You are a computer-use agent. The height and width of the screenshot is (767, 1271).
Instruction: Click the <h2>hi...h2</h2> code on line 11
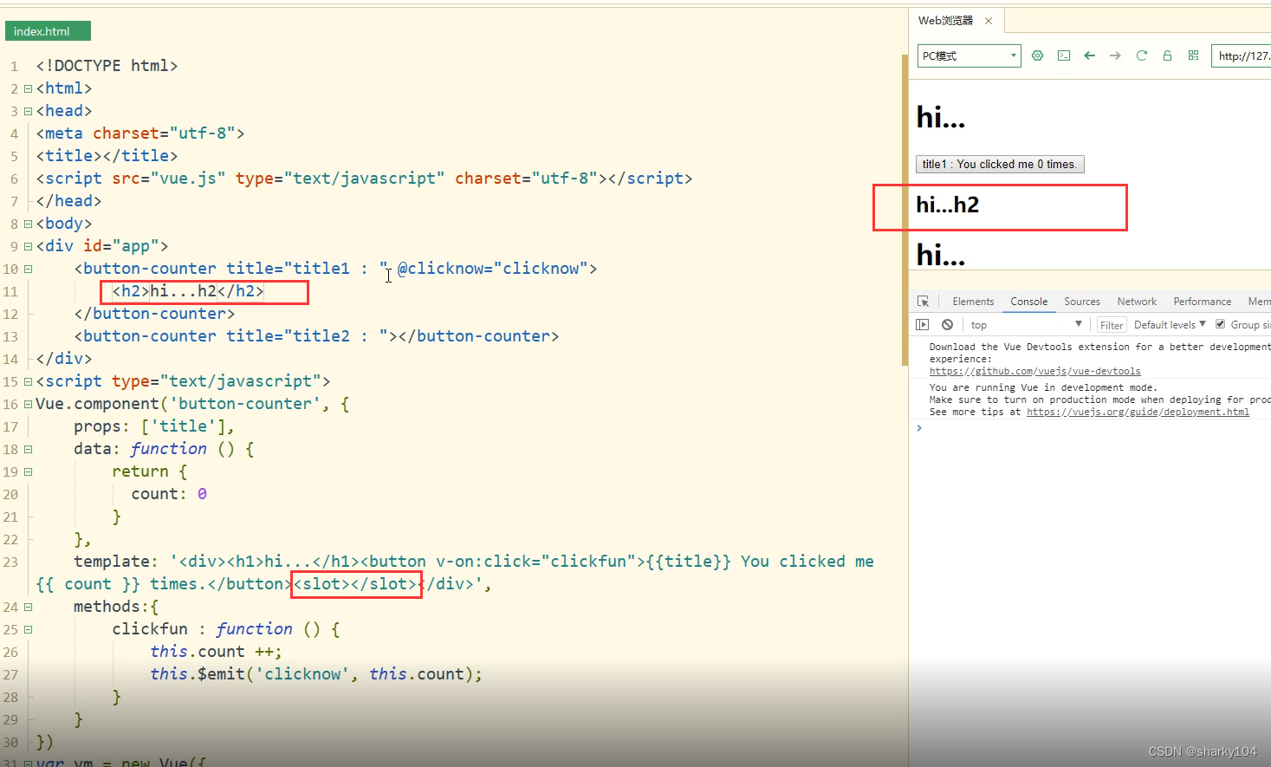coord(188,291)
